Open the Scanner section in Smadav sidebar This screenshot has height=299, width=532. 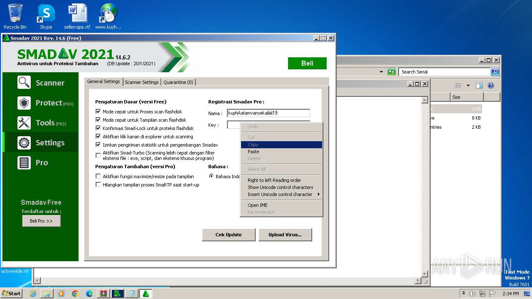point(40,83)
